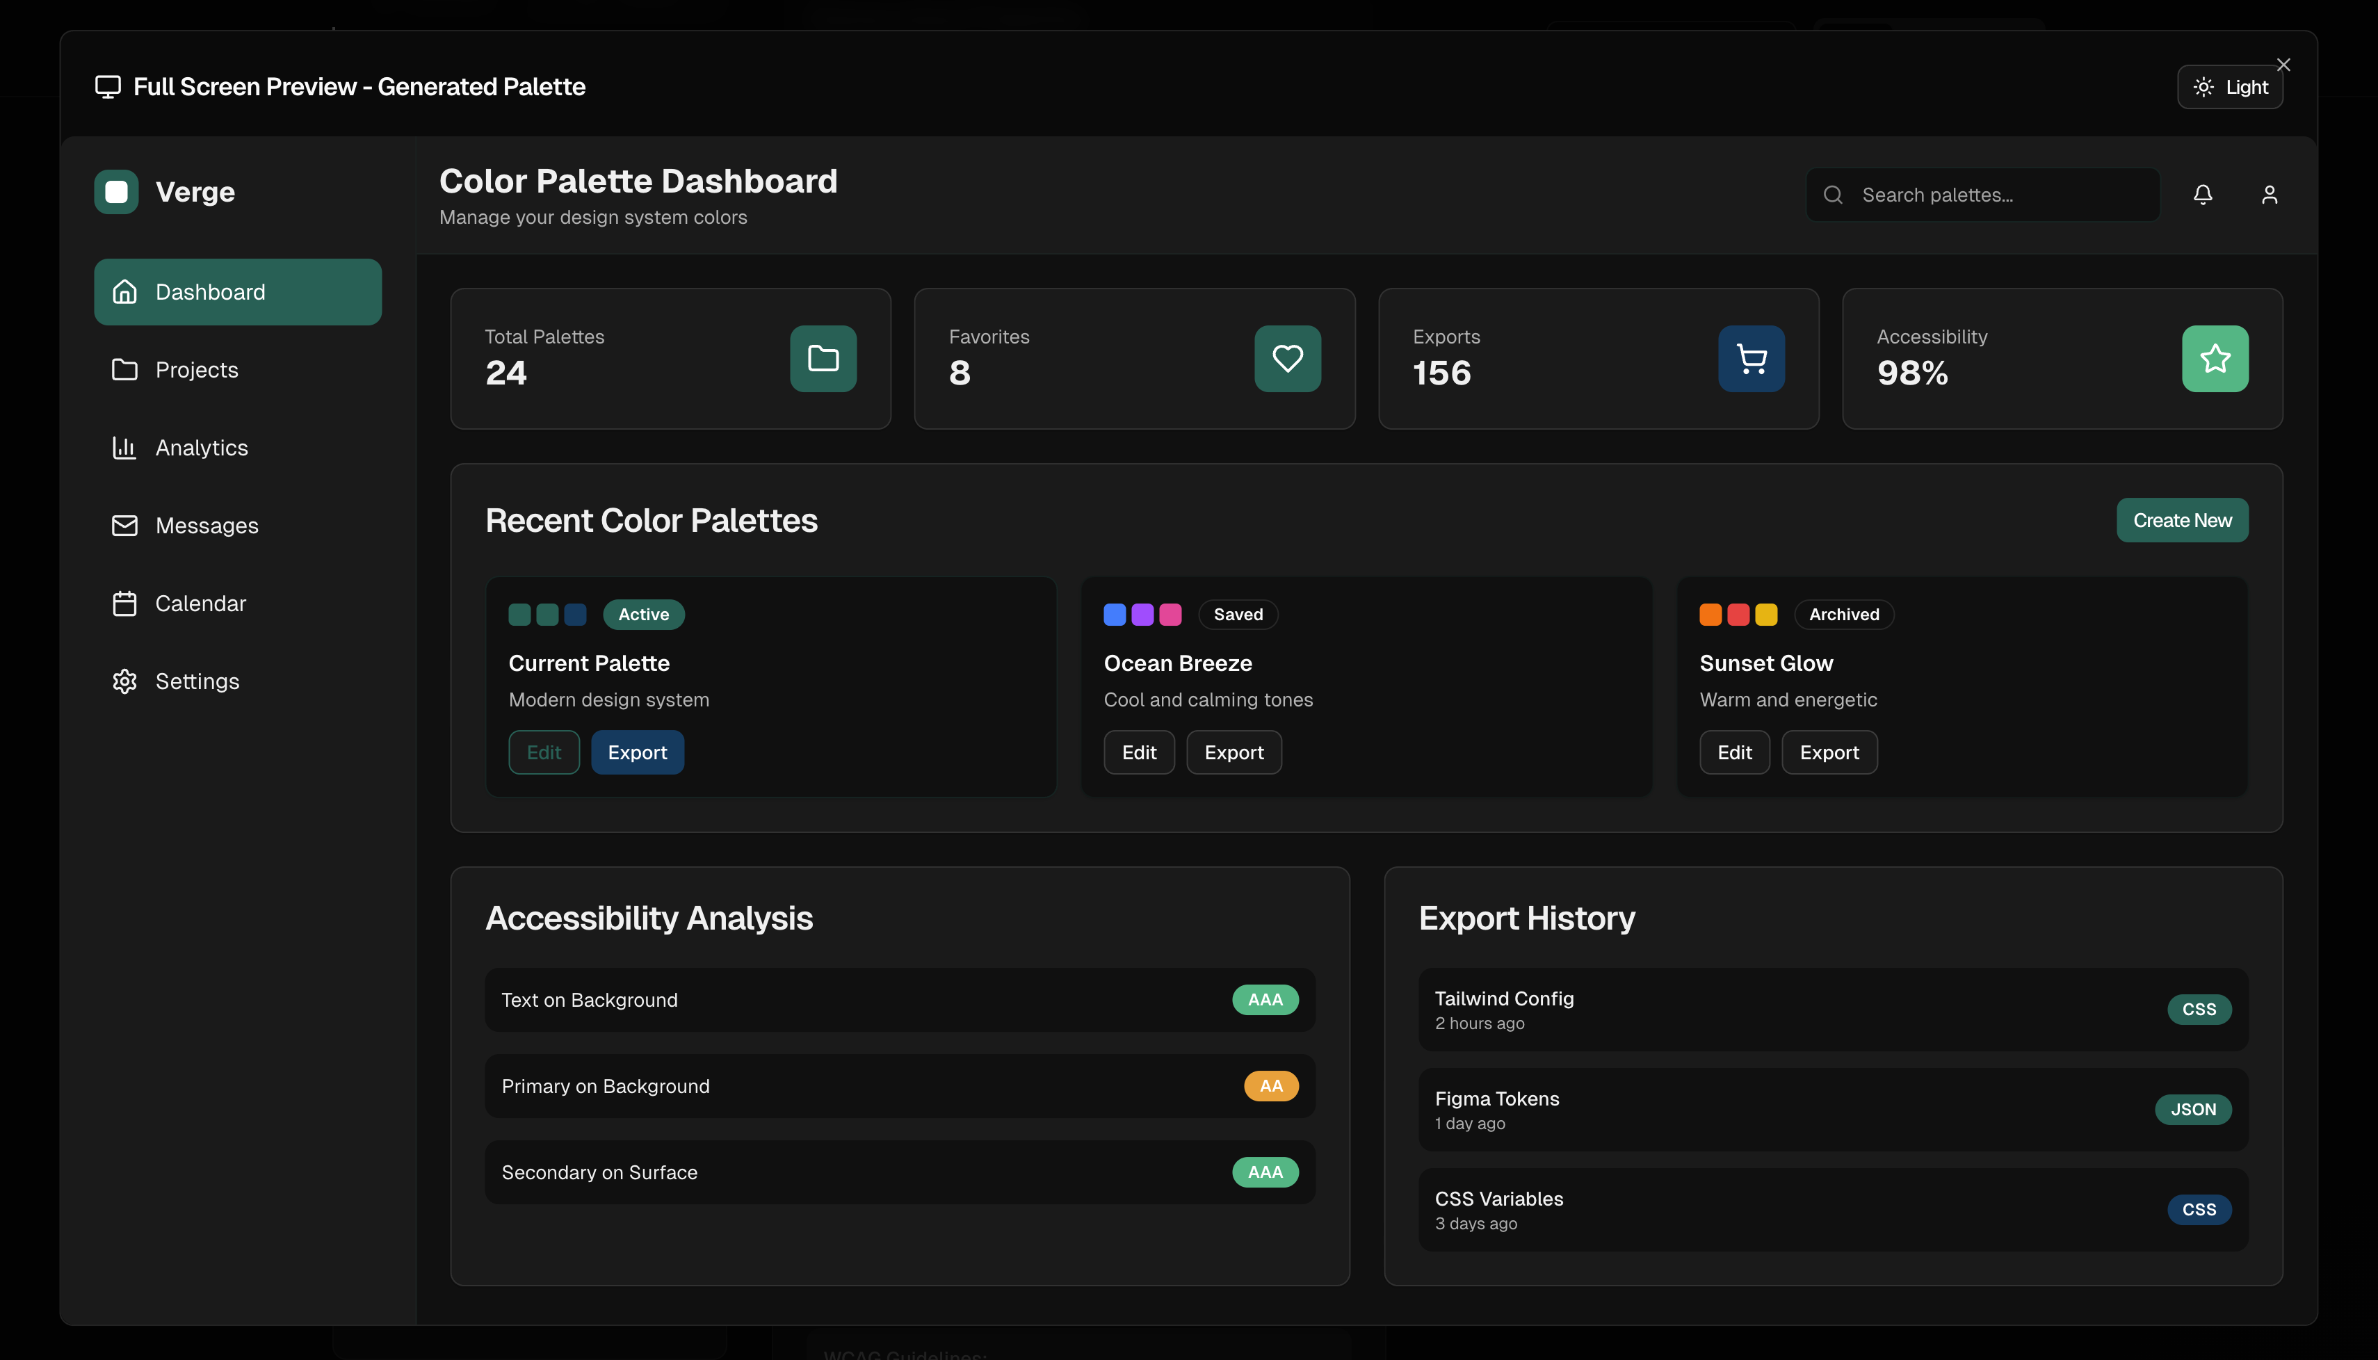2378x1360 pixels.
Task: Click the Favorites heart icon
Action: [1287, 359]
